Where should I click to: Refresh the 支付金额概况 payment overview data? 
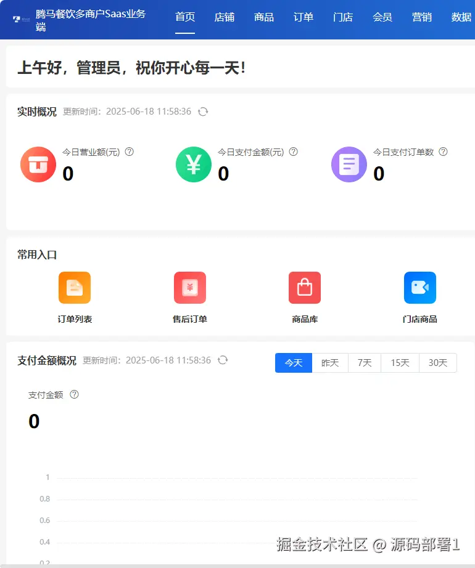click(x=223, y=360)
